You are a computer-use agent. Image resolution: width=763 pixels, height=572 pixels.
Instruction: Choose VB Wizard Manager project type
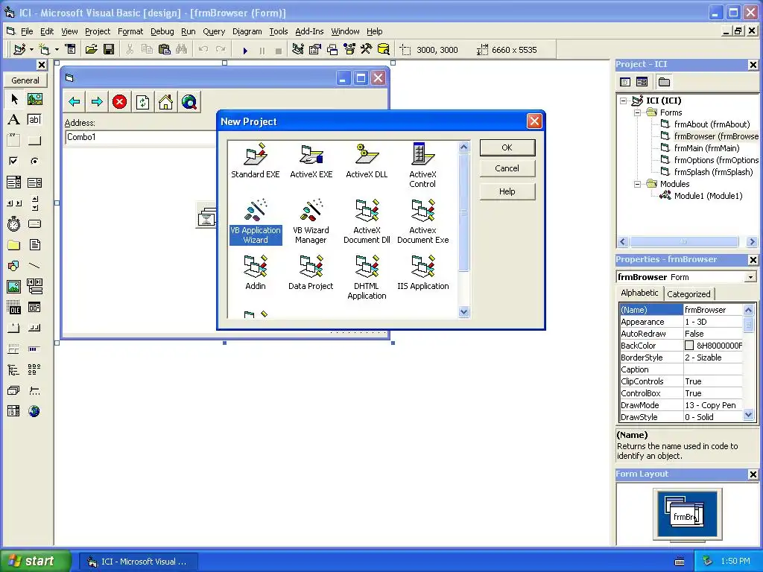311,221
